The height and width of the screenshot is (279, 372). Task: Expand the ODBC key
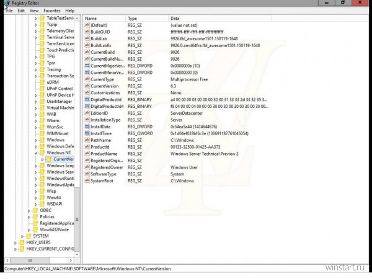tap(29, 210)
